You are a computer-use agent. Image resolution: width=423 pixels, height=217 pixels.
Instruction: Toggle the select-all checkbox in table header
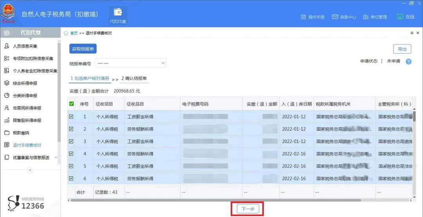[71, 104]
